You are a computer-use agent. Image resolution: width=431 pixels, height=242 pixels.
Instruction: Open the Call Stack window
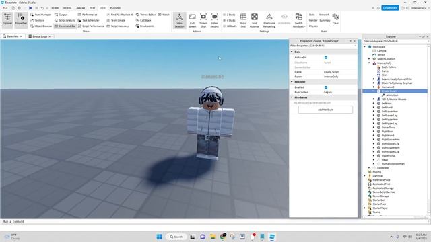pos(143,20)
